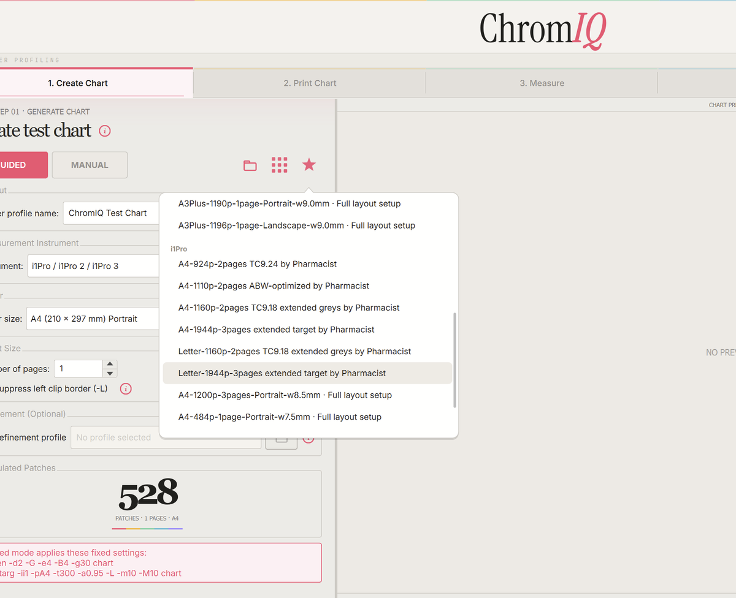Show info for Suppress left clip border
This screenshot has height=598, width=736.
tap(126, 388)
